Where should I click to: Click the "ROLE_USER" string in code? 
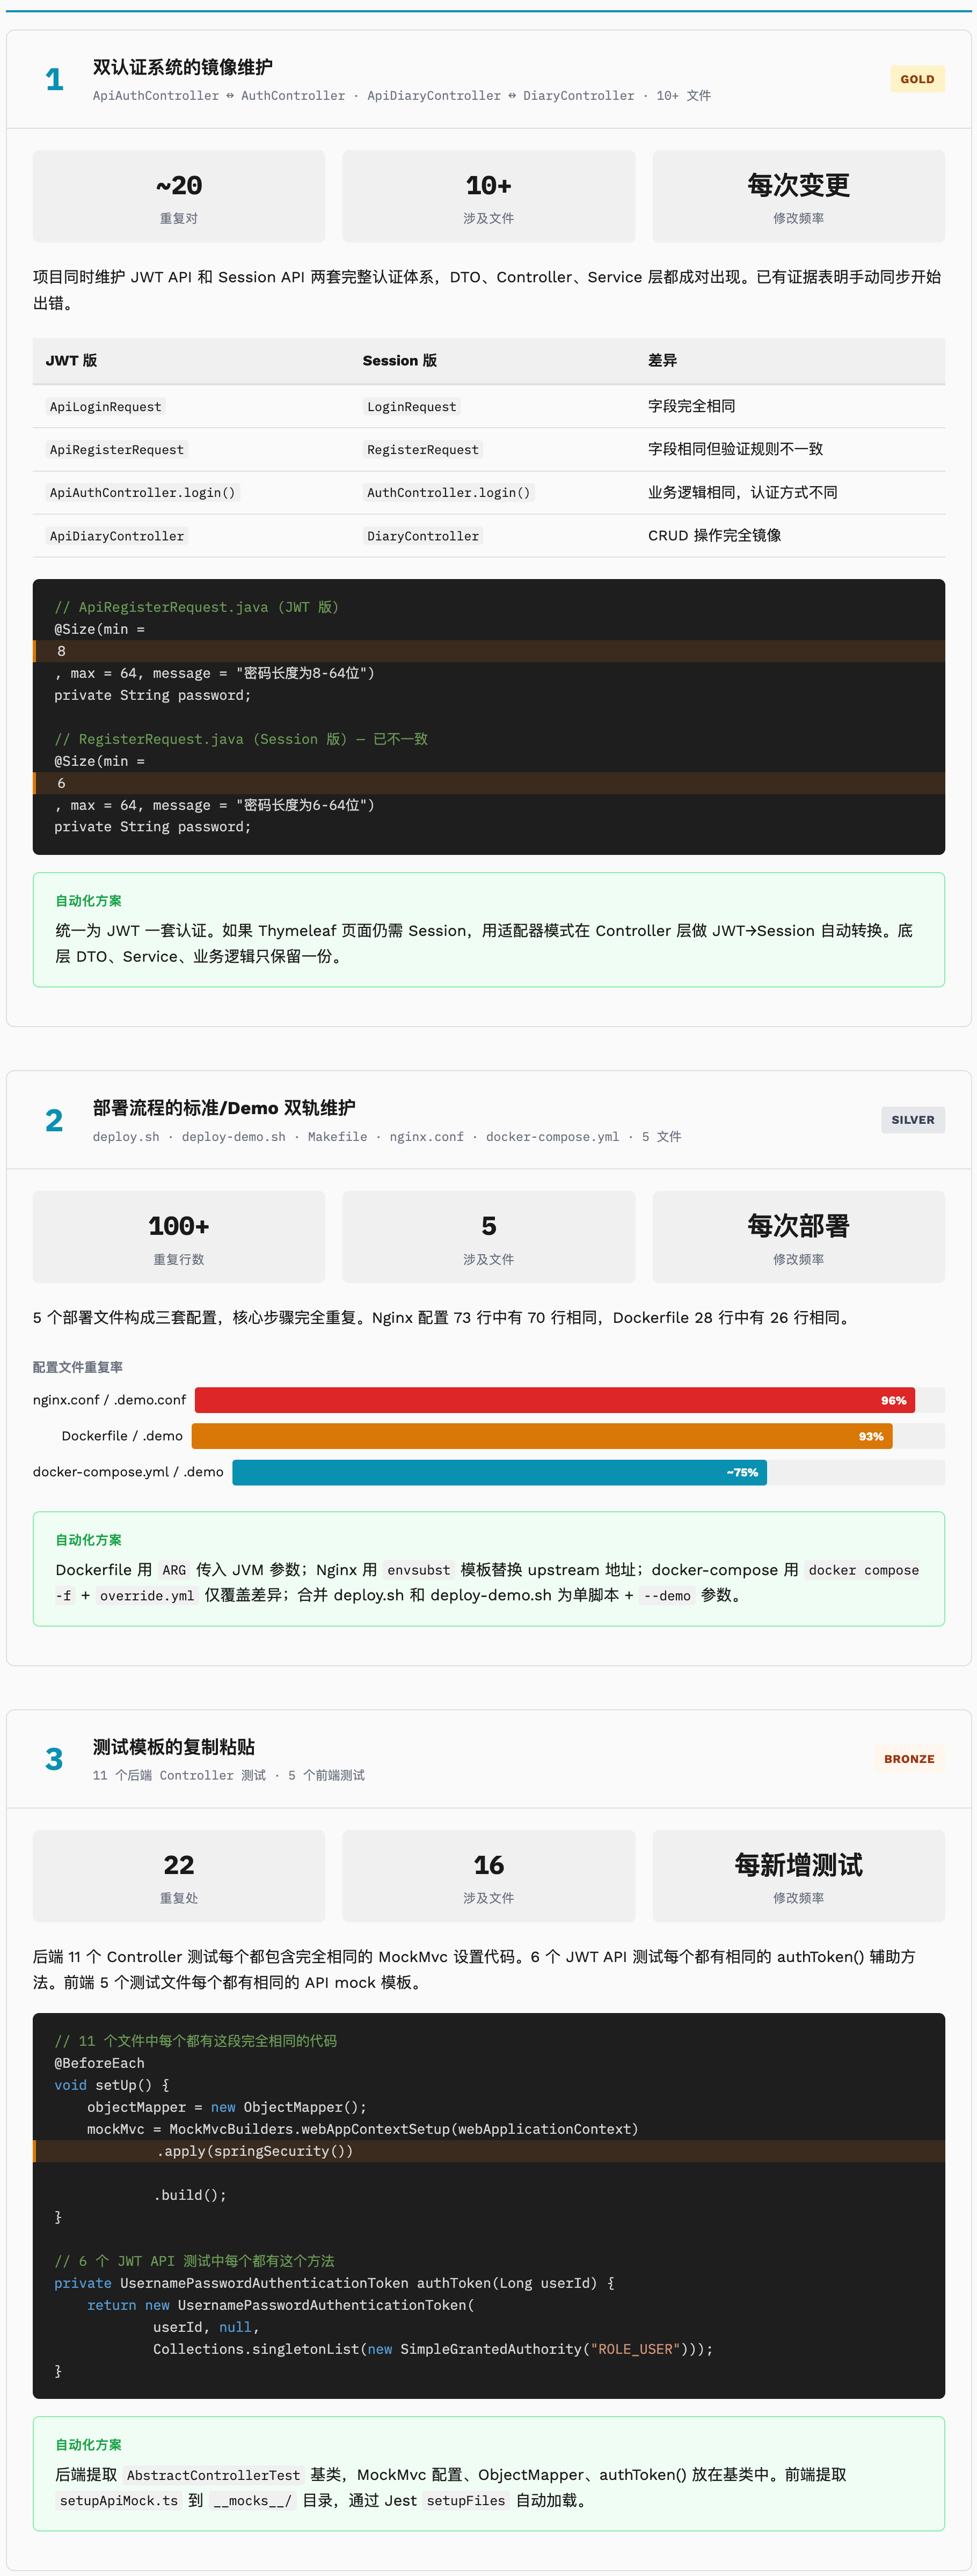point(634,2349)
